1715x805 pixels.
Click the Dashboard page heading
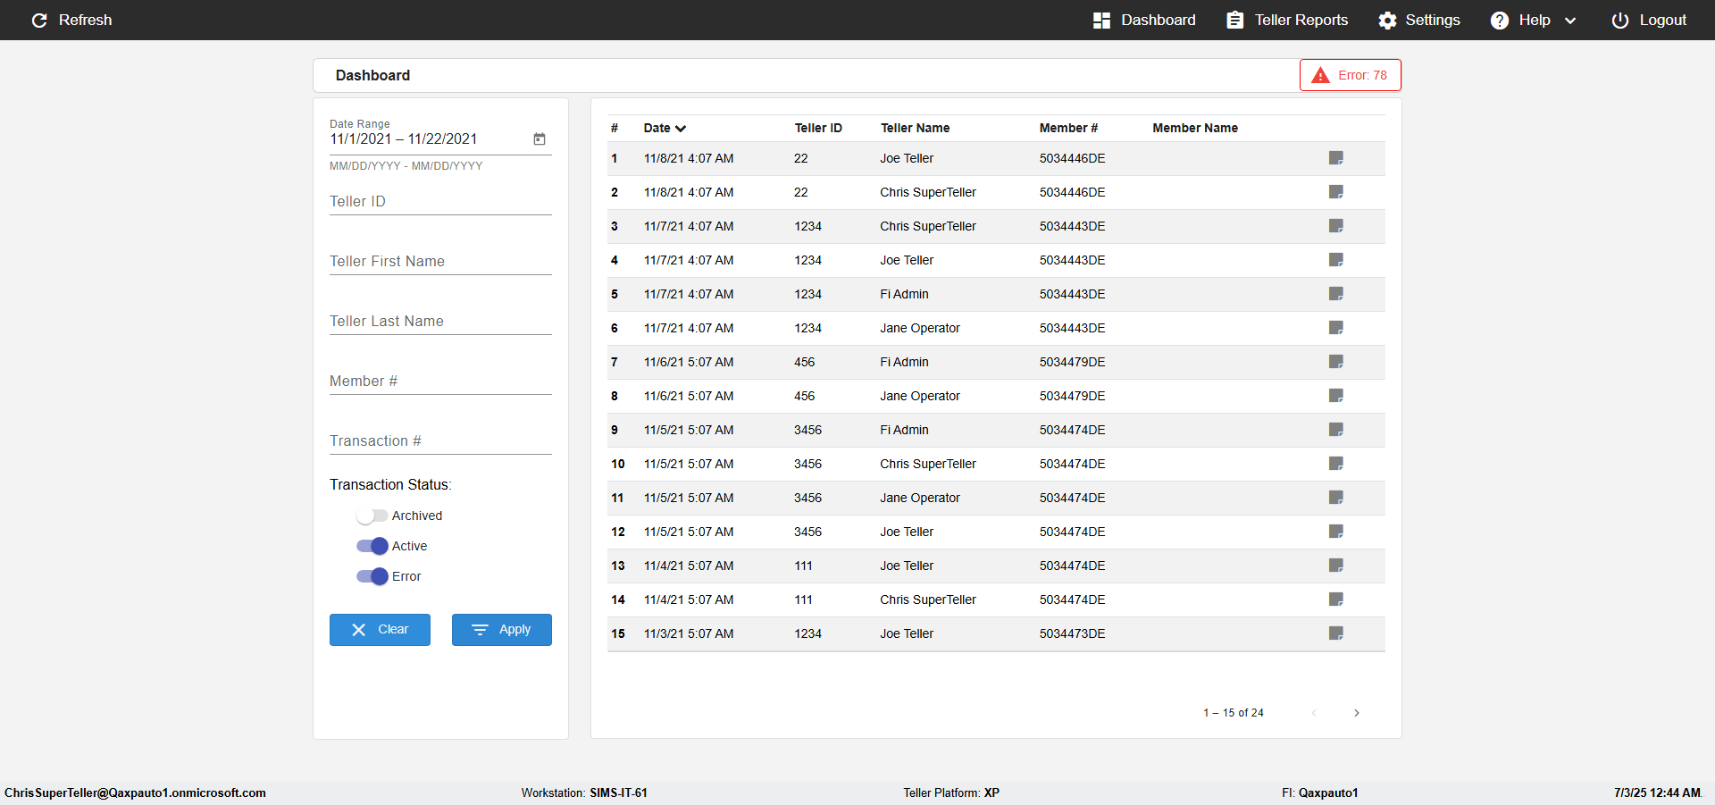point(372,75)
